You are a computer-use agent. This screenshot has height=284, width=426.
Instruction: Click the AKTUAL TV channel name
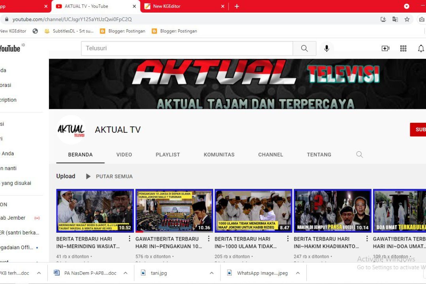pos(118,130)
